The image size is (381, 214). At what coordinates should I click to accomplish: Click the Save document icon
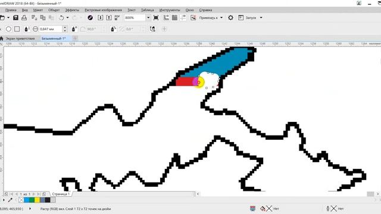tap(15, 17)
